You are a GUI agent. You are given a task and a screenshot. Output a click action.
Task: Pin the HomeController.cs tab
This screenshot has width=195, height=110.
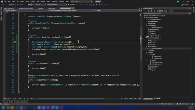(72, 8)
